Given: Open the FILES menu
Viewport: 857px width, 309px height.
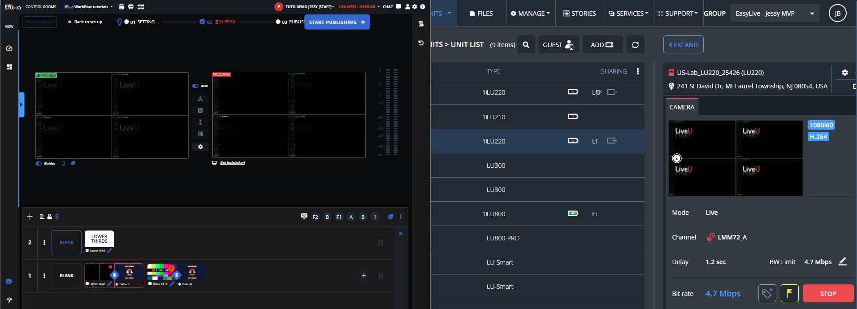Looking at the screenshot, I should tap(481, 13).
